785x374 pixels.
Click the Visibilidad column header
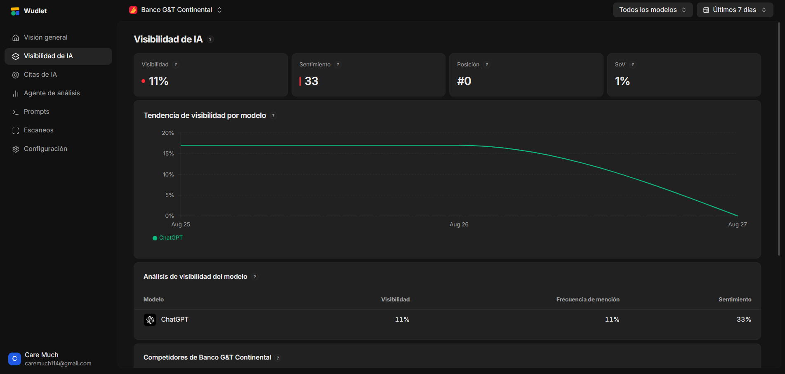point(395,299)
